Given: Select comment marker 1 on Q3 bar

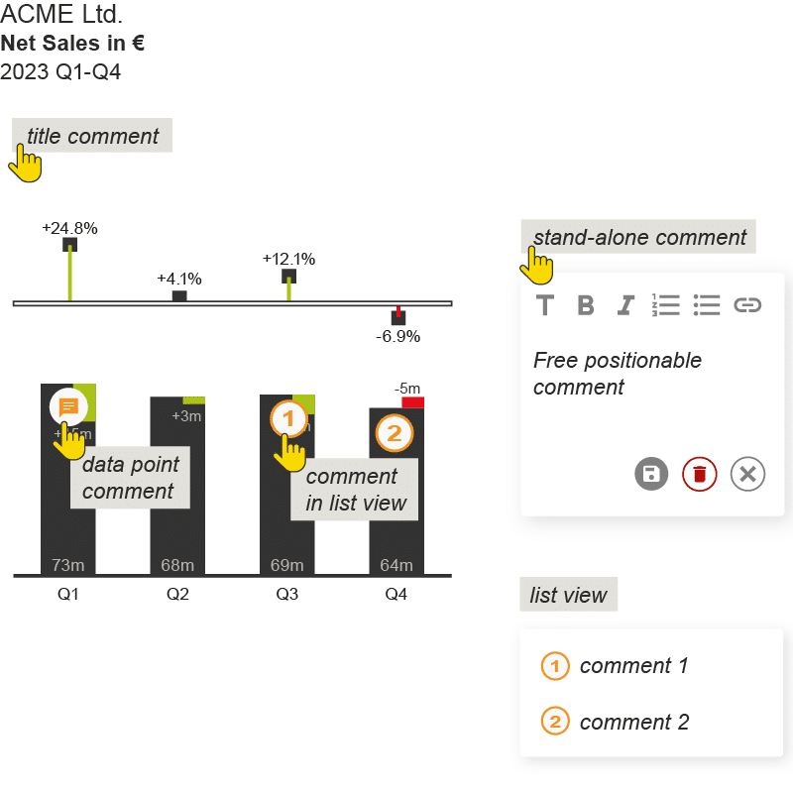Looking at the screenshot, I should (288, 418).
